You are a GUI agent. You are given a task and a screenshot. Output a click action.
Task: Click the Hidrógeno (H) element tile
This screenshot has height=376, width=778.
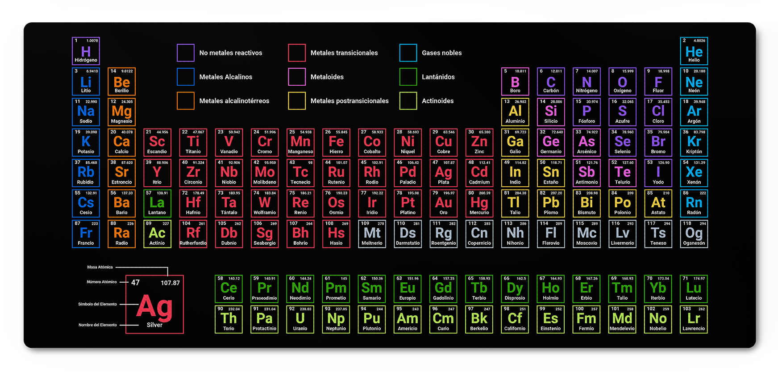tap(86, 51)
